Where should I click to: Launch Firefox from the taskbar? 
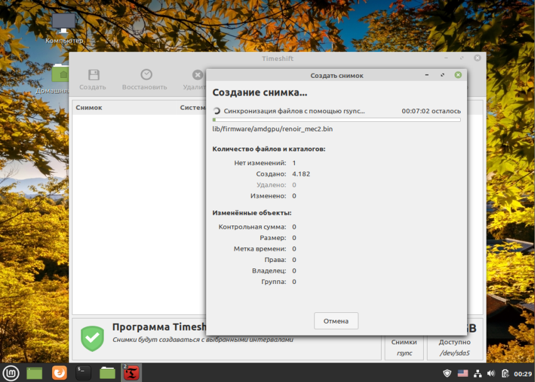click(x=59, y=373)
